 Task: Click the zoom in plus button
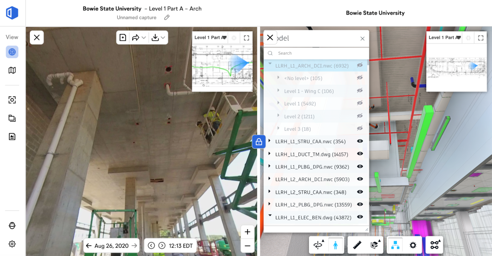click(x=247, y=232)
